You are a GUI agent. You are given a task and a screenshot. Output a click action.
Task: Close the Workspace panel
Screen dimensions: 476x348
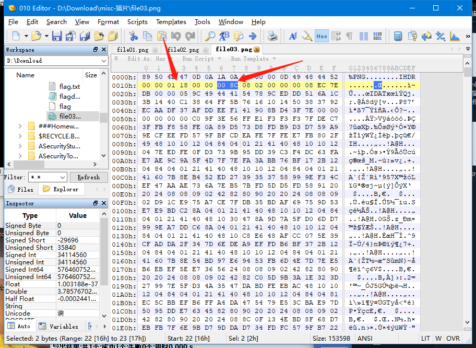(x=104, y=49)
